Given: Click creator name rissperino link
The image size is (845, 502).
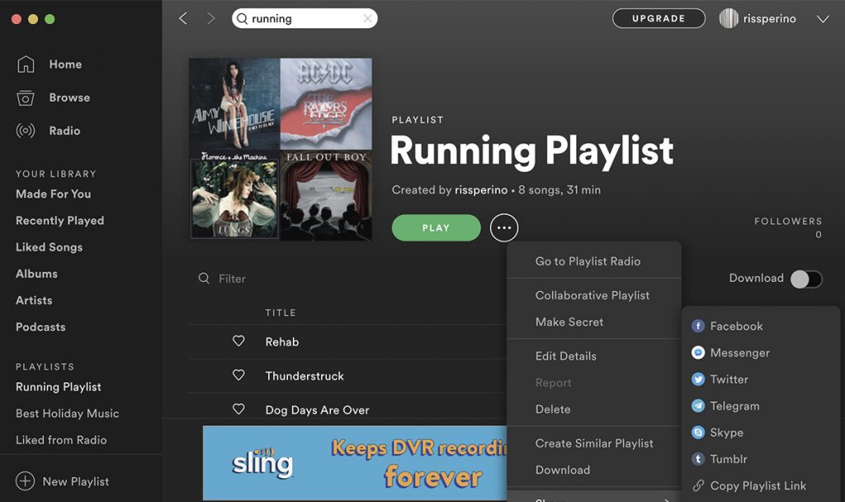Looking at the screenshot, I should click(x=481, y=190).
